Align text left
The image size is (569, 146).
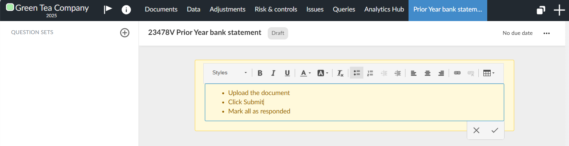[414, 73]
